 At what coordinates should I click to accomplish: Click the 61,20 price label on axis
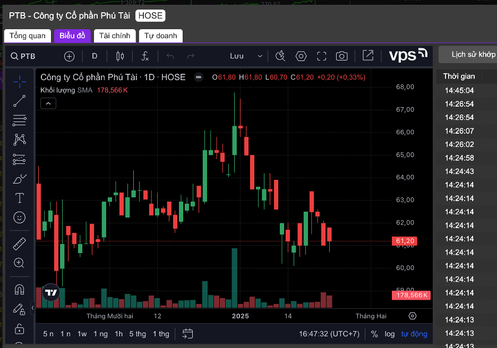[x=405, y=241]
